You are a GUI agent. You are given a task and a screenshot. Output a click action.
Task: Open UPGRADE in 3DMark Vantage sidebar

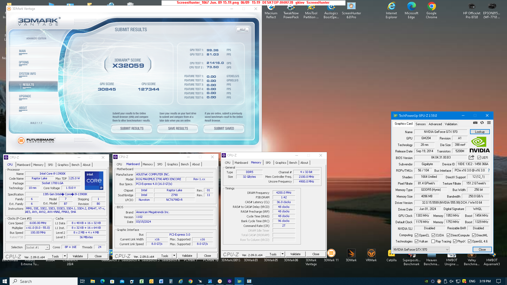[x=25, y=96]
